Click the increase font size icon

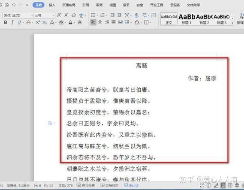click(59, 15)
